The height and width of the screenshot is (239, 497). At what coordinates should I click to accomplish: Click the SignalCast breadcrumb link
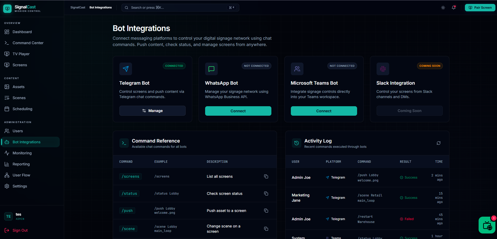[x=78, y=7]
